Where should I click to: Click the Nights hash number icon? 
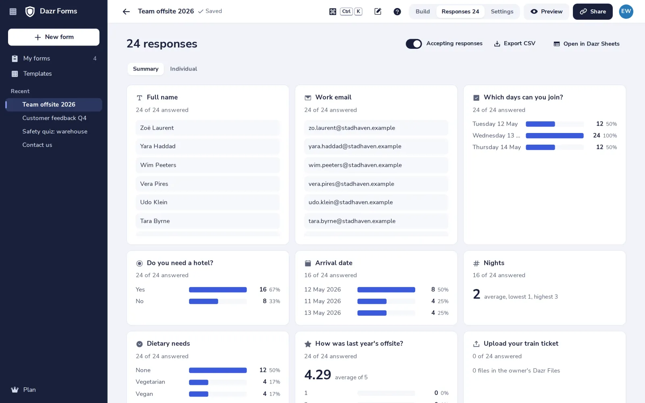pyautogui.click(x=476, y=263)
